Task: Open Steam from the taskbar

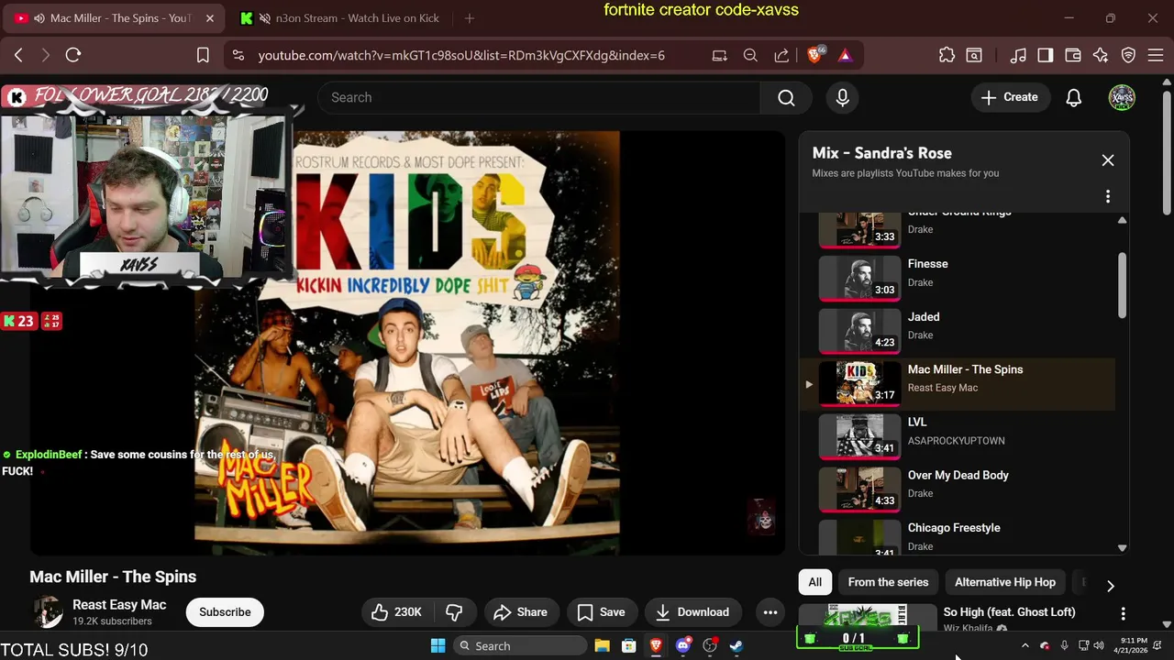Action: coord(737,646)
